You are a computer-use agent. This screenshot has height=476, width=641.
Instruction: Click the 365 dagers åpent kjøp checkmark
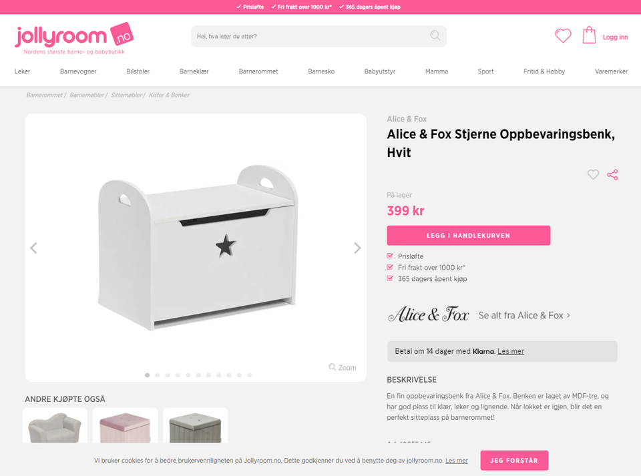pyautogui.click(x=389, y=278)
